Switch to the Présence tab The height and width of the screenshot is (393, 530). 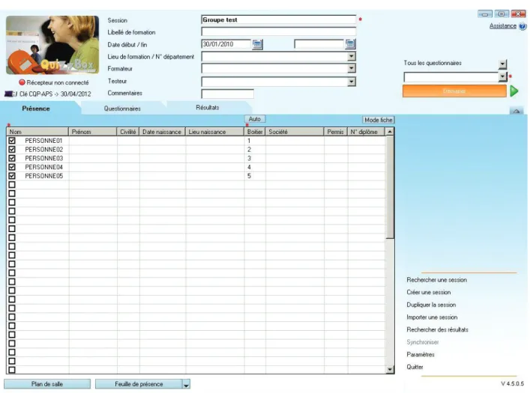[36, 109]
